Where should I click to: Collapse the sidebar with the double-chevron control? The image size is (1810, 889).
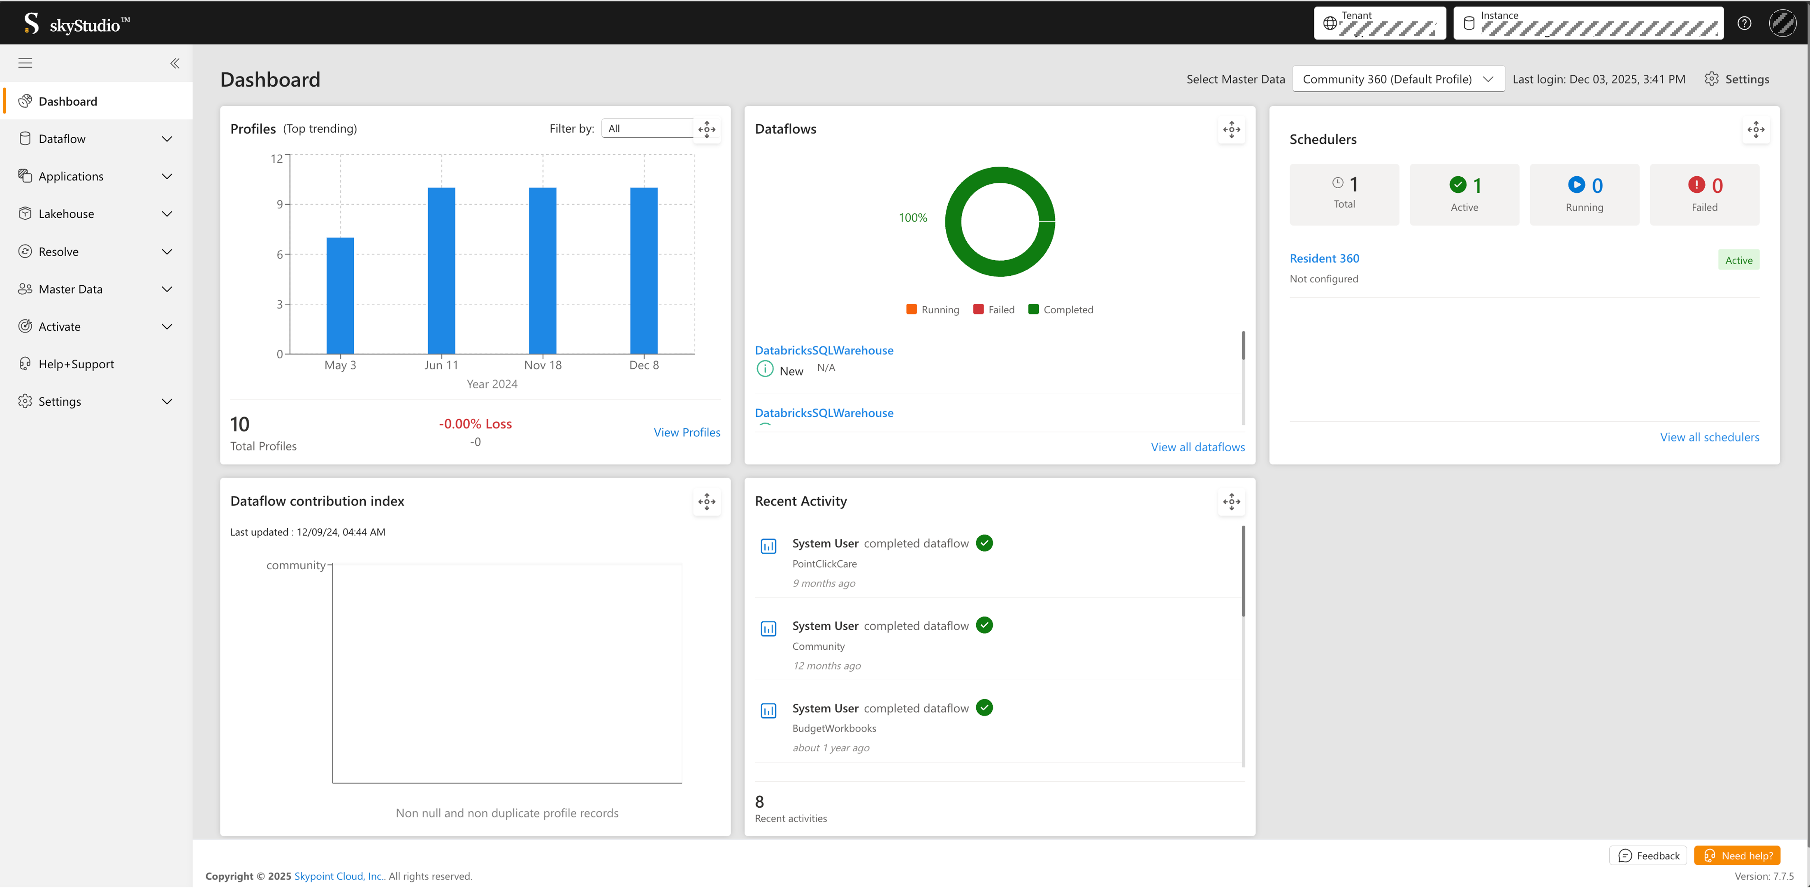tap(174, 63)
